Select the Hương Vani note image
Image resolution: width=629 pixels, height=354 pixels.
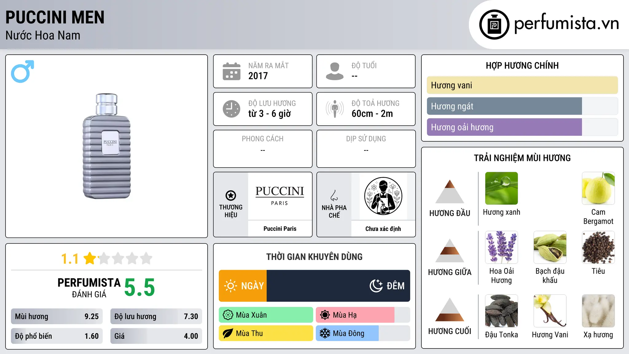[x=550, y=311]
